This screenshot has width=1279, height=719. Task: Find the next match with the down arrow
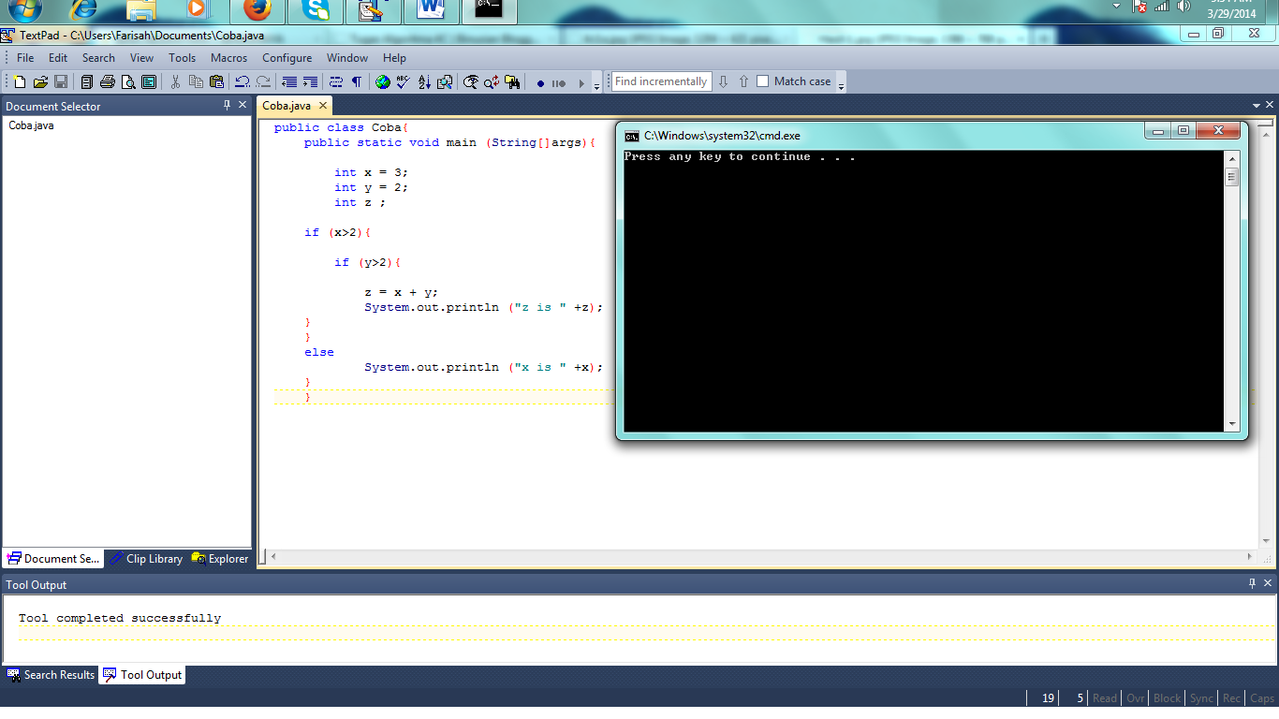point(723,81)
